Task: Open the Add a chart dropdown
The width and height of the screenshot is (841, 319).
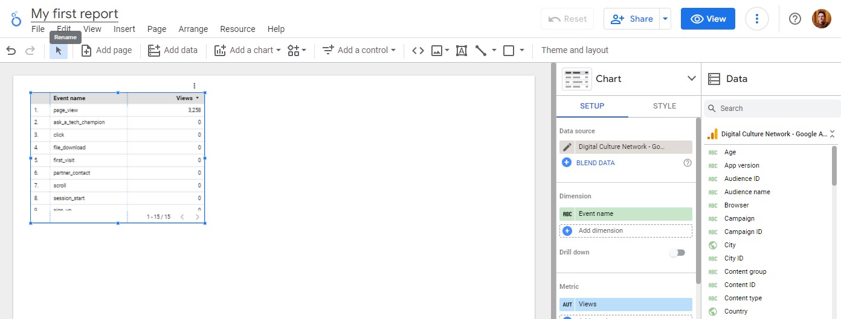Action: (x=248, y=51)
